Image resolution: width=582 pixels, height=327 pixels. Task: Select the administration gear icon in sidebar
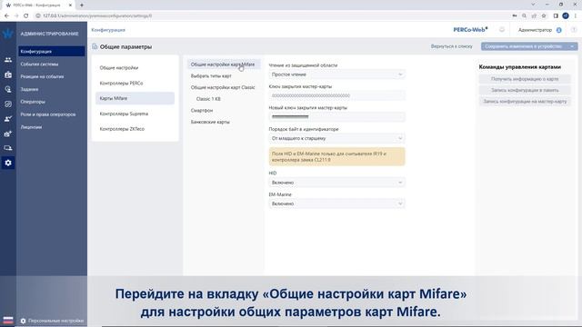[8, 163]
